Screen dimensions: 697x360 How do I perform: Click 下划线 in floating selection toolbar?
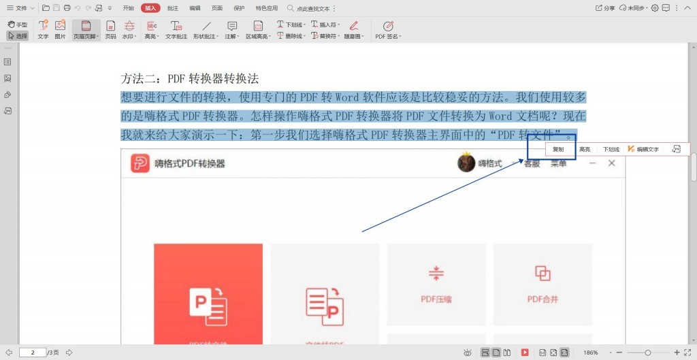(611, 149)
